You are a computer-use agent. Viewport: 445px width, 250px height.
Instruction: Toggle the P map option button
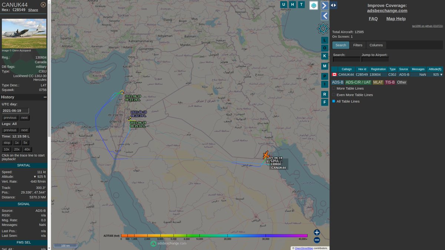(324, 76)
